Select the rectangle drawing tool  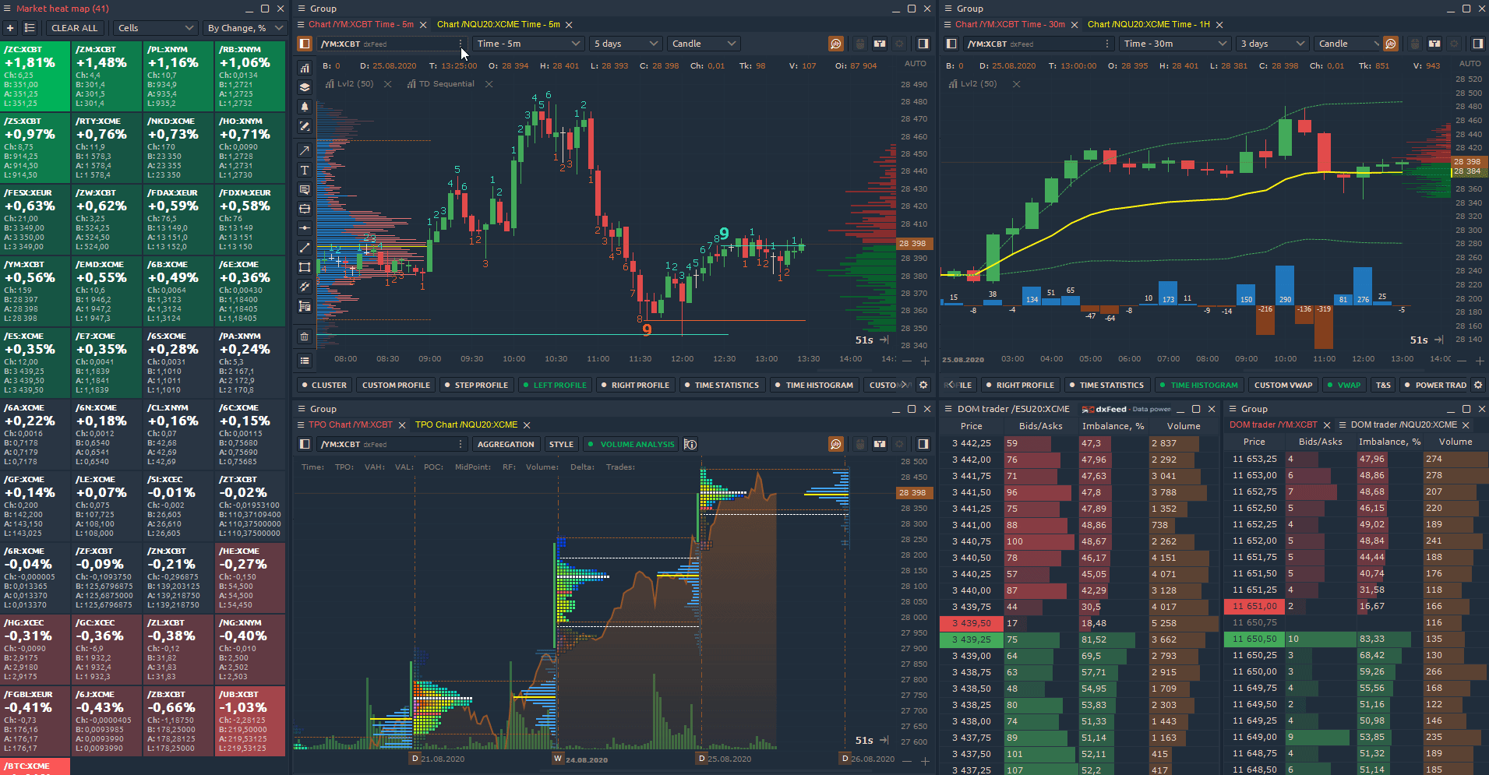(x=305, y=267)
